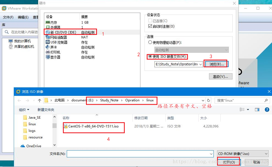
Task: Toggle the 已连接(C) checkbox
Action: click(150, 21)
